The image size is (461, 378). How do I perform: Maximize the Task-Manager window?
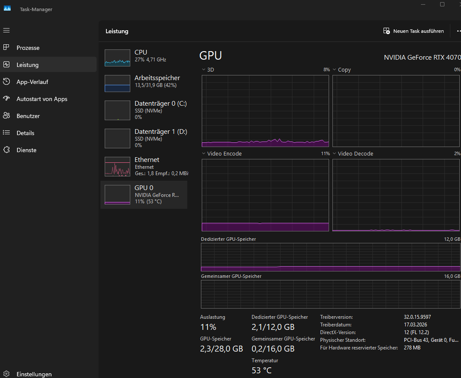click(x=442, y=4)
